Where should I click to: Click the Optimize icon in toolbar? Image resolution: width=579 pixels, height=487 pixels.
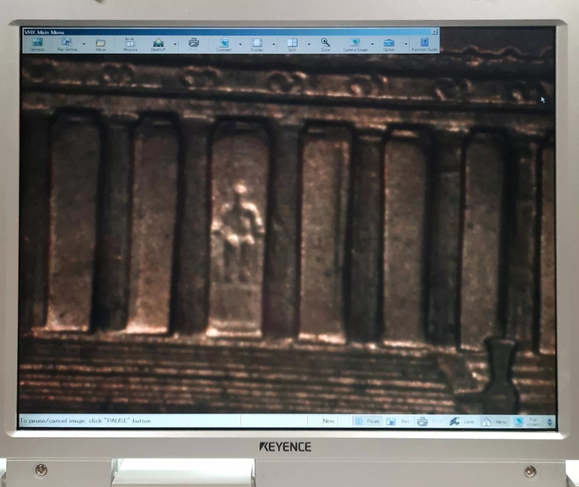[x=37, y=45]
